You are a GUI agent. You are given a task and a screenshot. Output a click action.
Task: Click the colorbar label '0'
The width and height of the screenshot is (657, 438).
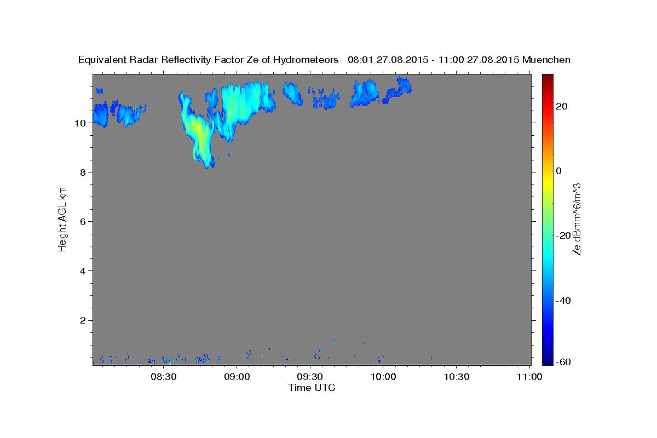point(558,171)
